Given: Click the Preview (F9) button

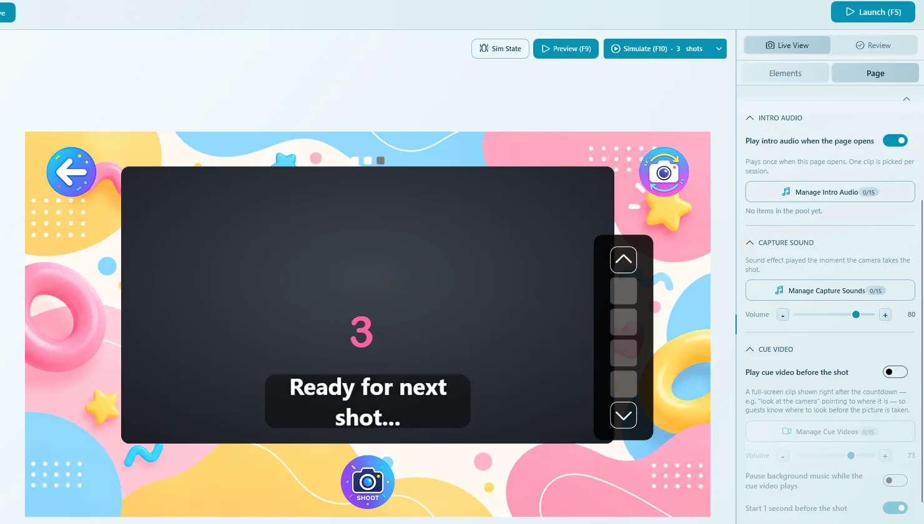Looking at the screenshot, I should (x=566, y=49).
